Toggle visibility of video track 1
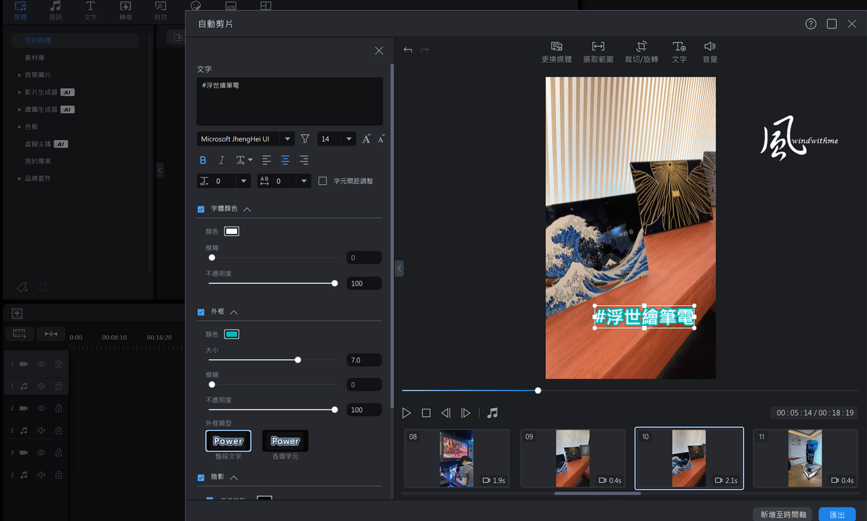The height and width of the screenshot is (521, 867). [41, 364]
